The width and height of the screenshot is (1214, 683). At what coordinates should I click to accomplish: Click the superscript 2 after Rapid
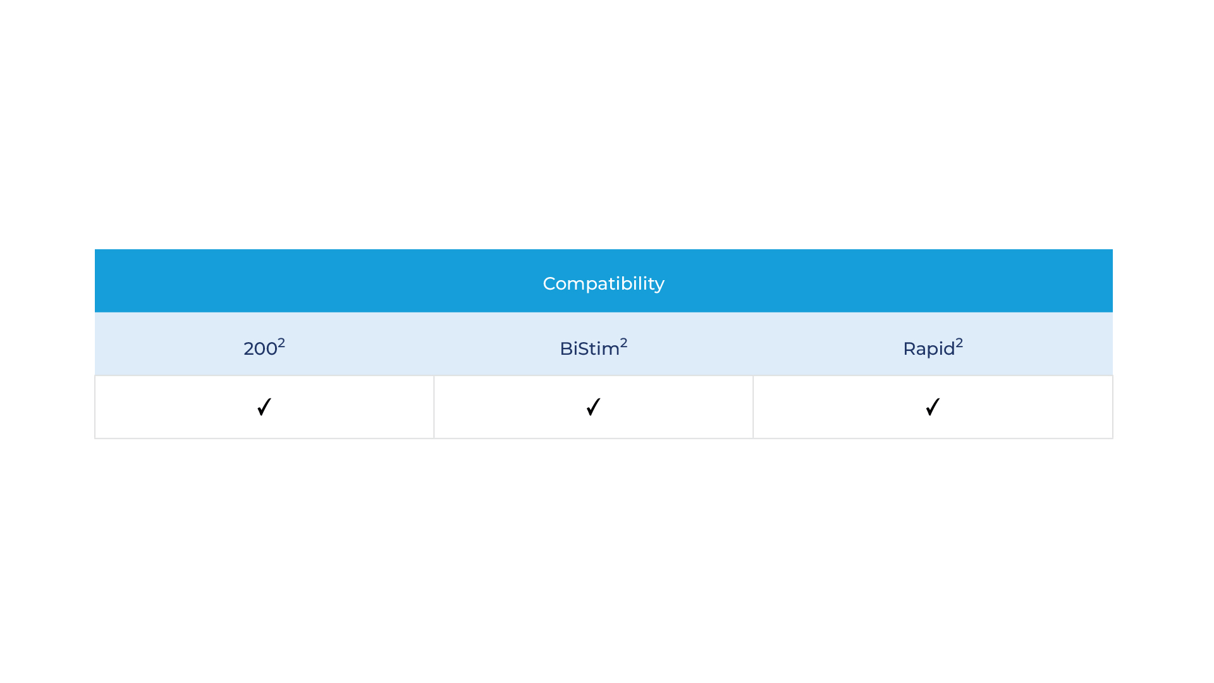click(x=959, y=343)
